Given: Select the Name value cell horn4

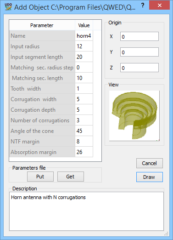Looking at the screenshot, I should tap(84, 36).
